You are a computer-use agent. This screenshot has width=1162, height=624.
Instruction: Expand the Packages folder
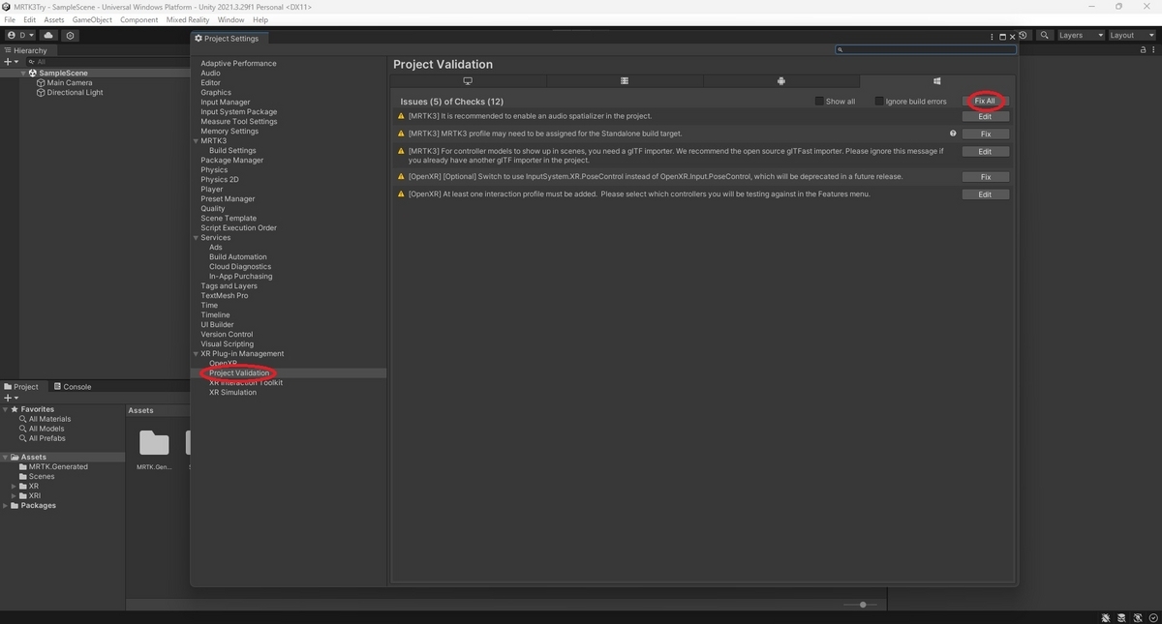point(6,506)
